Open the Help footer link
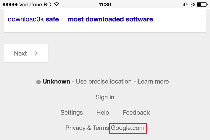This screenshot has height=140, width=210. click(x=103, y=113)
